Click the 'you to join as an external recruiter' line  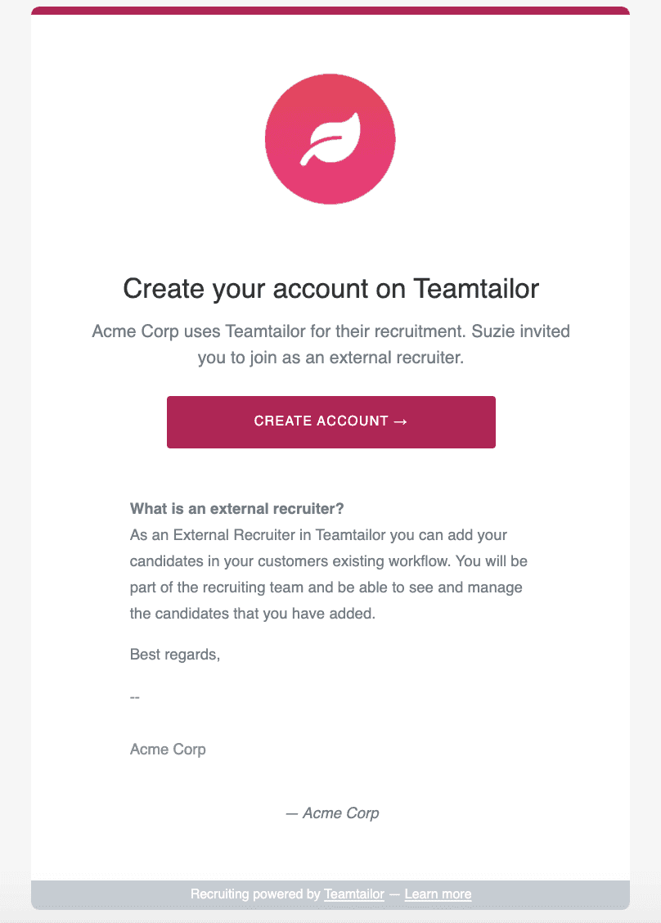[330, 358]
